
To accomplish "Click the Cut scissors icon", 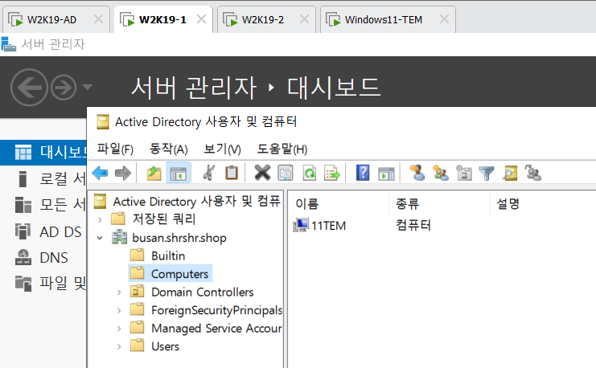I will 208,174.
